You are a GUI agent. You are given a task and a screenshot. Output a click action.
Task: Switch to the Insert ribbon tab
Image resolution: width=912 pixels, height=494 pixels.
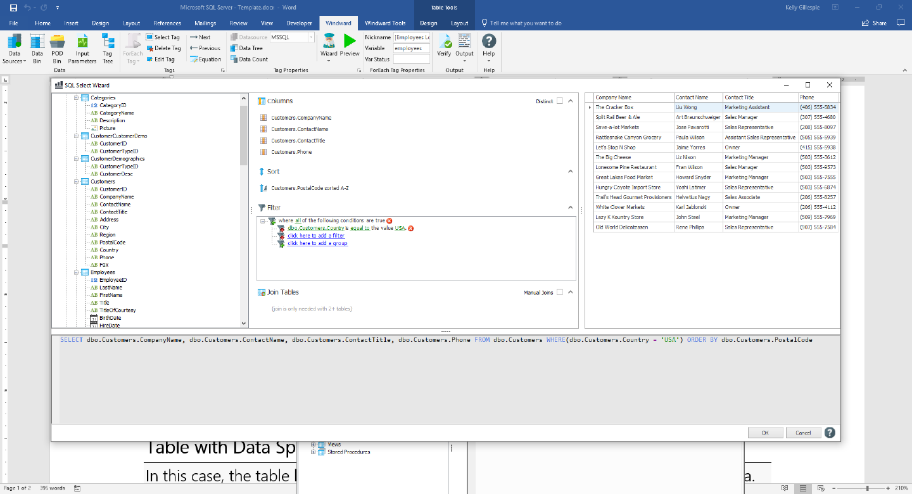(72, 23)
